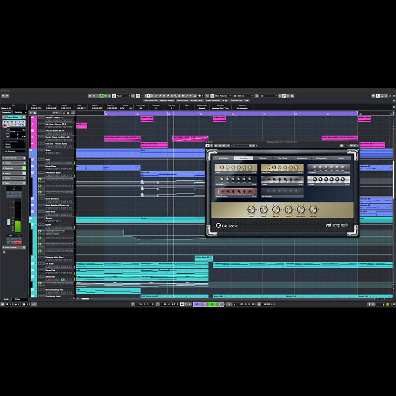Image resolution: width=396 pixels, height=396 pixels.
Task: Click the Master knob on amp
Action: pos(313,209)
